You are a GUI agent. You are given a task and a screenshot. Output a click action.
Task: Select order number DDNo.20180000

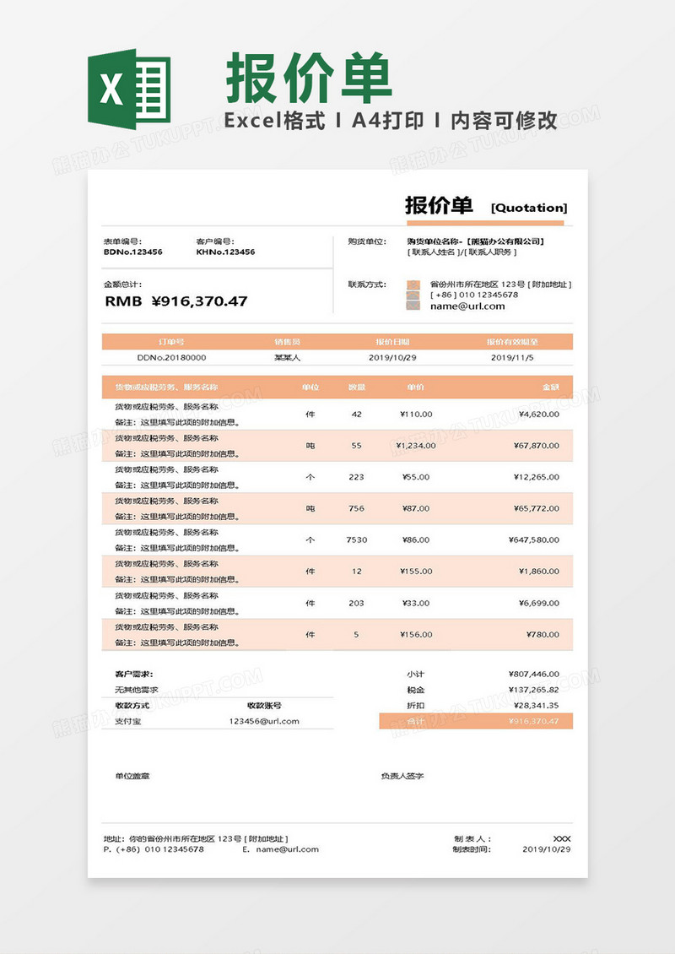(x=171, y=358)
